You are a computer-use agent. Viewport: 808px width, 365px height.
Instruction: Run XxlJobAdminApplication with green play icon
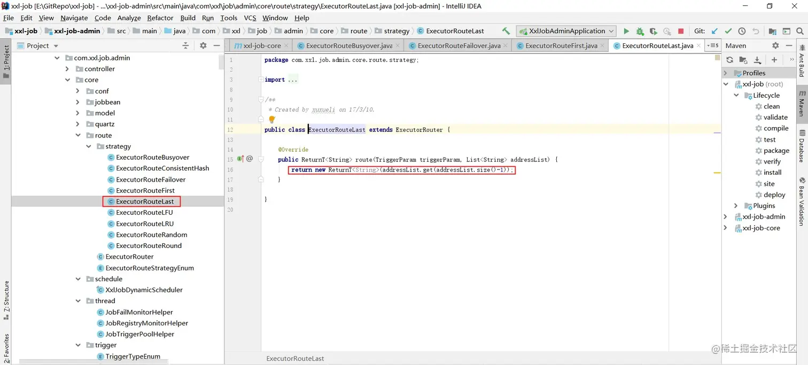pyautogui.click(x=626, y=31)
